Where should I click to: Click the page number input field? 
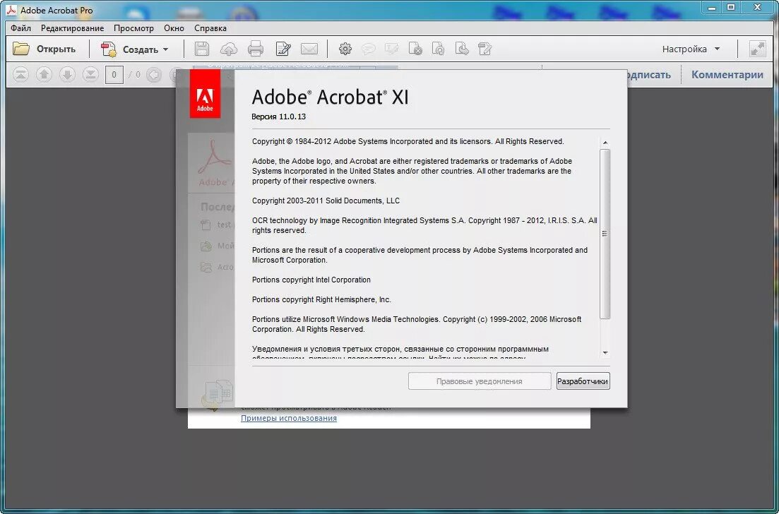coord(114,75)
